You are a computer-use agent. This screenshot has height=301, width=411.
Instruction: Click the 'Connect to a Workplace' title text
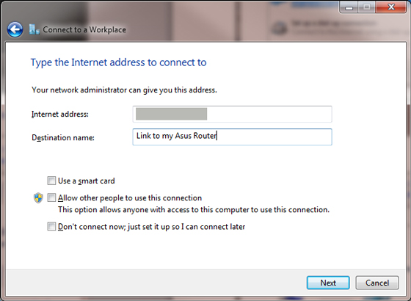point(84,29)
